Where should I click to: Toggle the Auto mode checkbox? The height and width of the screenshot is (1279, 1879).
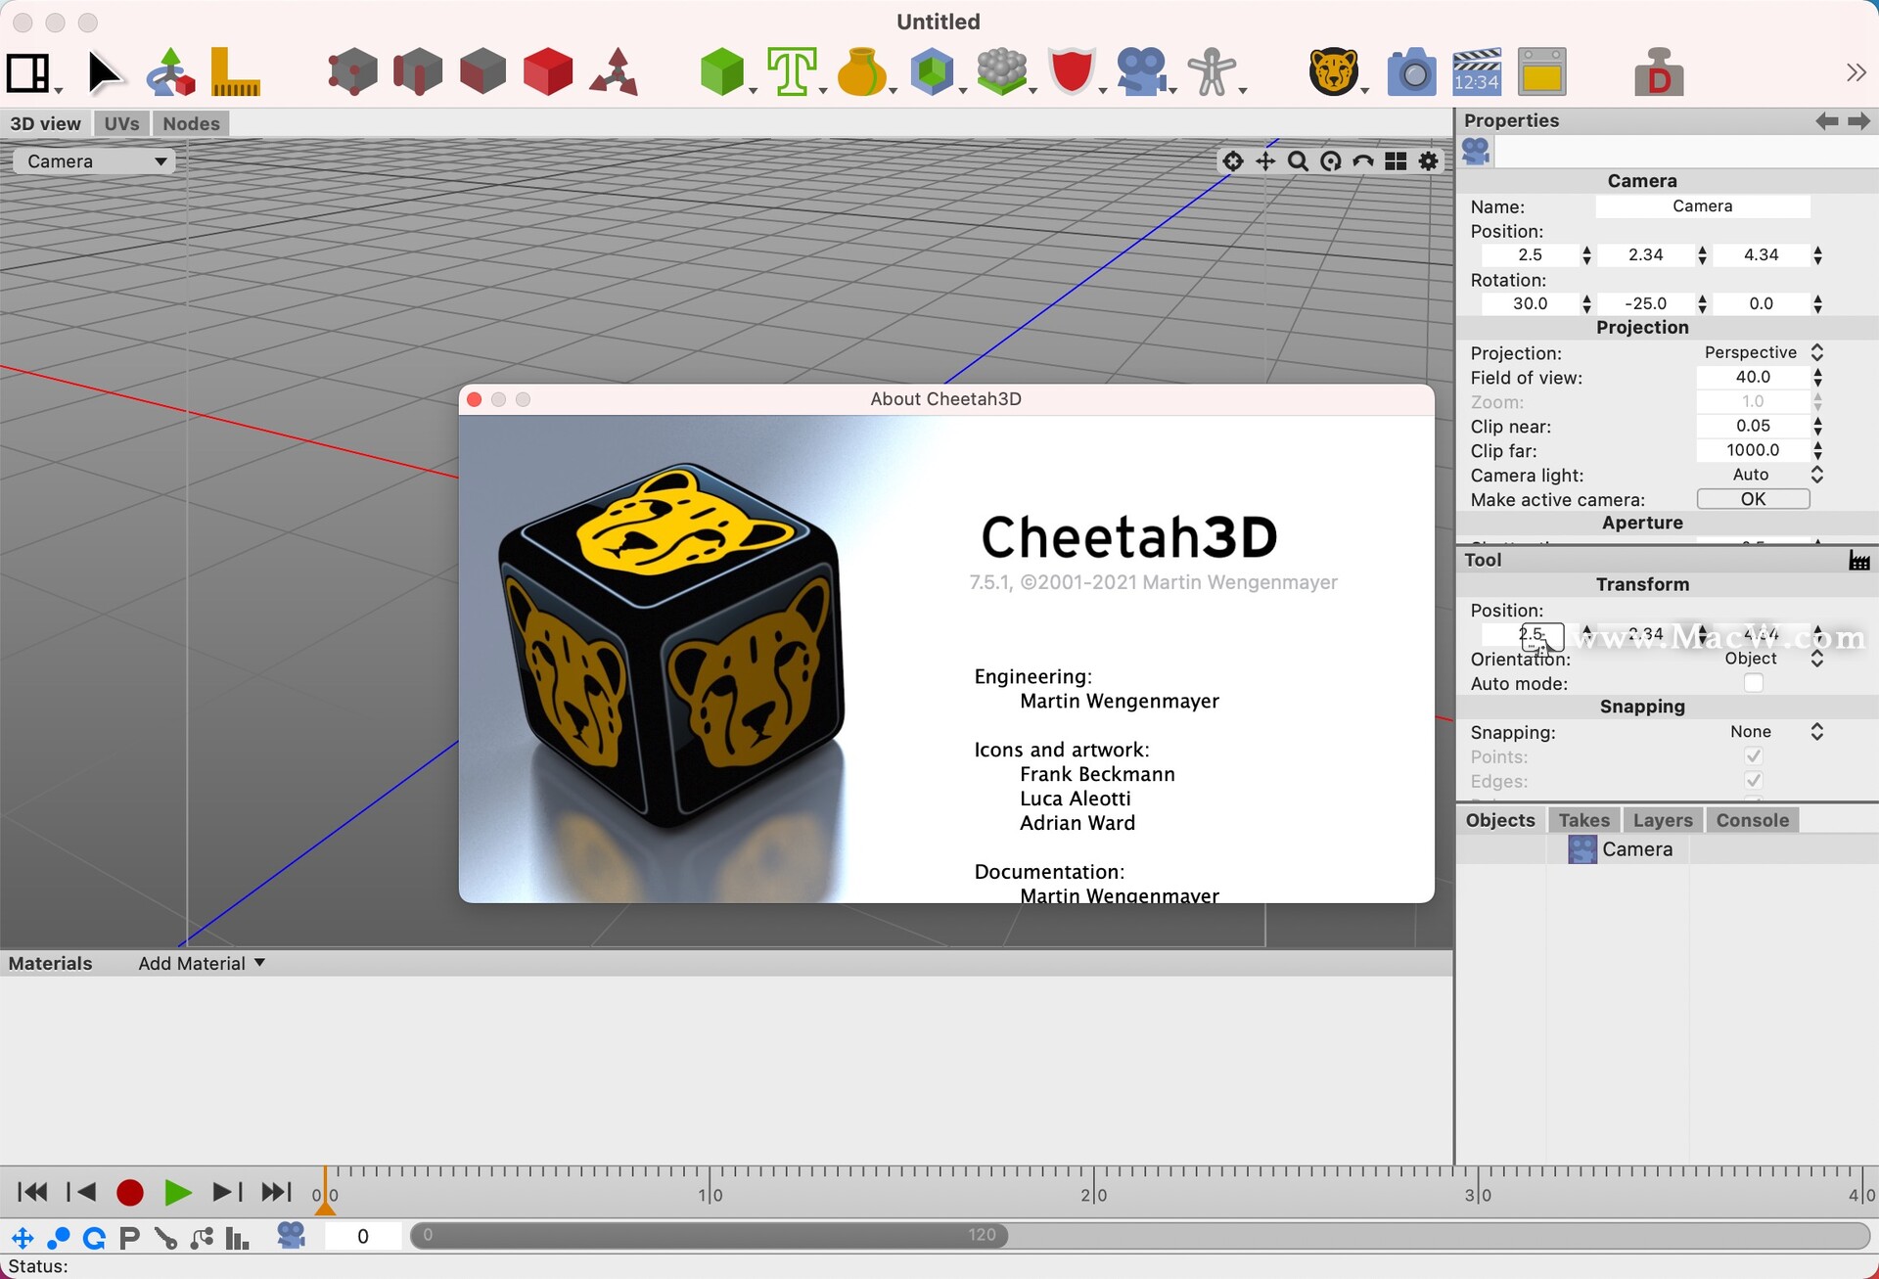tap(1753, 683)
